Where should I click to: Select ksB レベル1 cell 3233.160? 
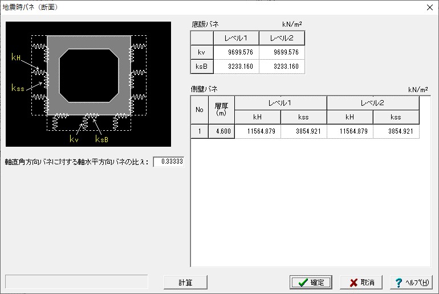(236, 67)
